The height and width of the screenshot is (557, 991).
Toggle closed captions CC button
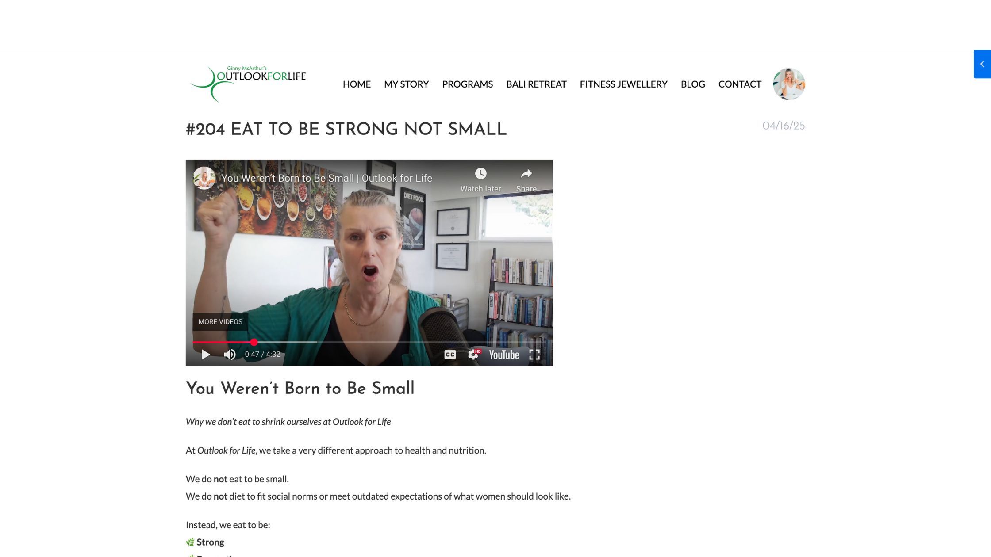[450, 355]
